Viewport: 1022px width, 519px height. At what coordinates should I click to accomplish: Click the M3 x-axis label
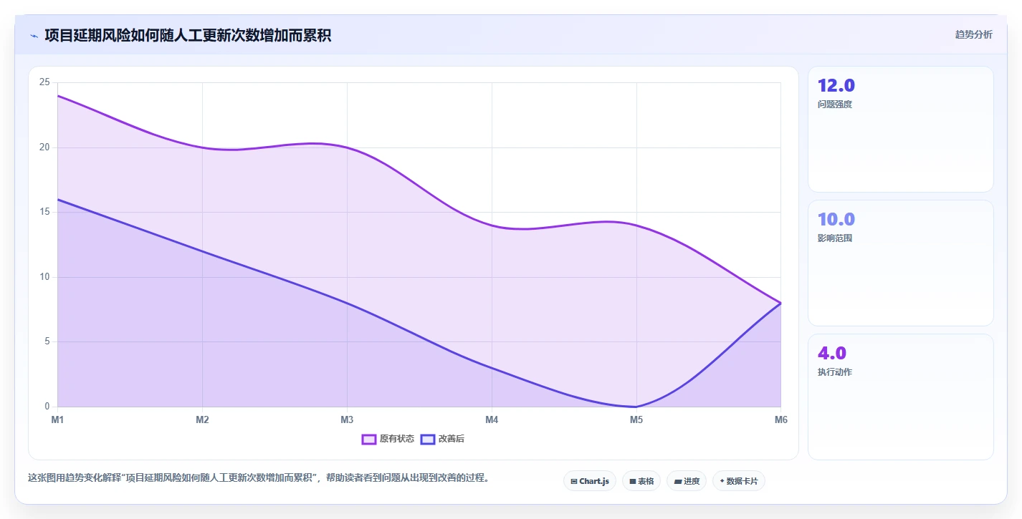coord(347,420)
